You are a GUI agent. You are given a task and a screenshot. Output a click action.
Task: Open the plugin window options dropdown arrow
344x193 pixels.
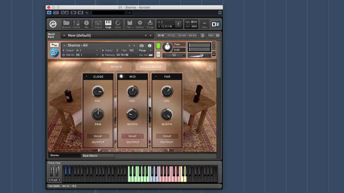click(220, 13)
